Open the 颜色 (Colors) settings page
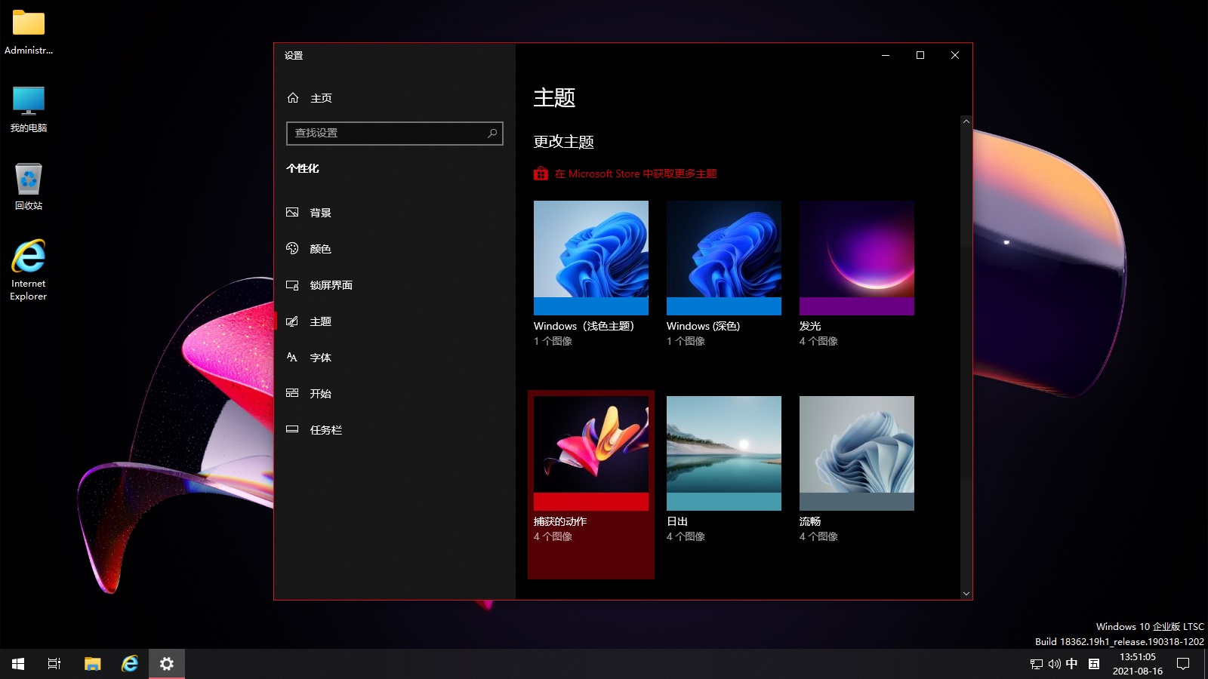The height and width of the screenshot is (679, 1208). click(320, 249)
